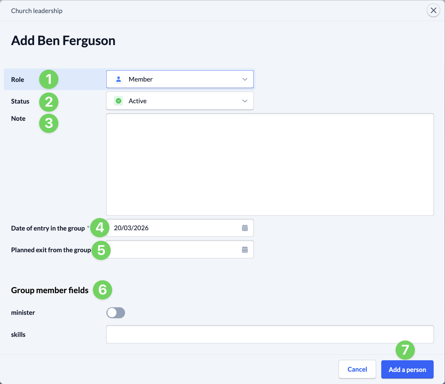
Task: Click the green step marker 7 above Add a person
Action: pyautogui.click(x=405, y=350)
